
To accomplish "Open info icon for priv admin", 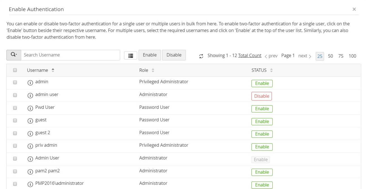I will pos(30,146).
